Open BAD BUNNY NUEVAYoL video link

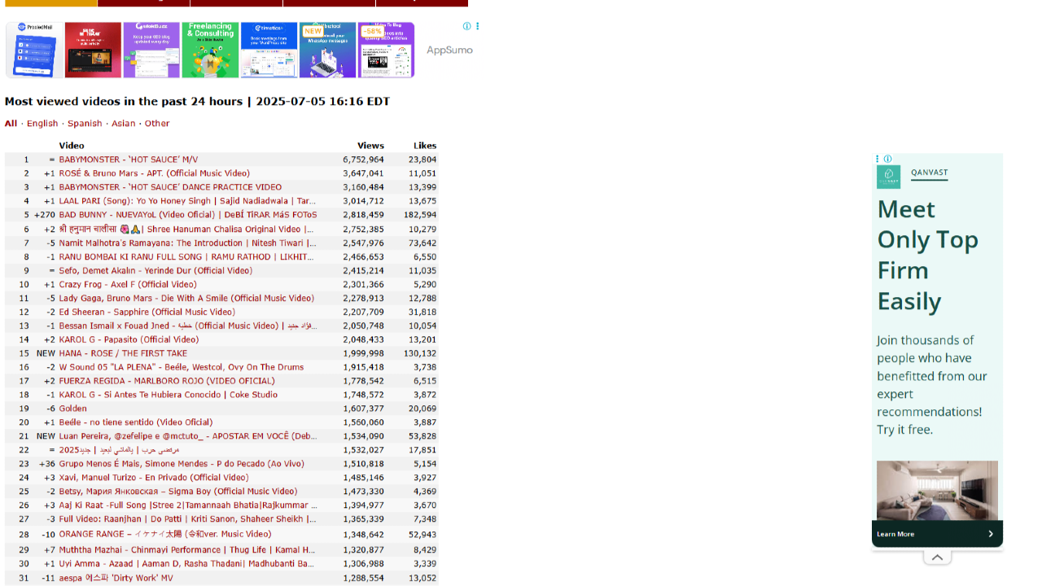pyautogui.click(x=188, y=215)
